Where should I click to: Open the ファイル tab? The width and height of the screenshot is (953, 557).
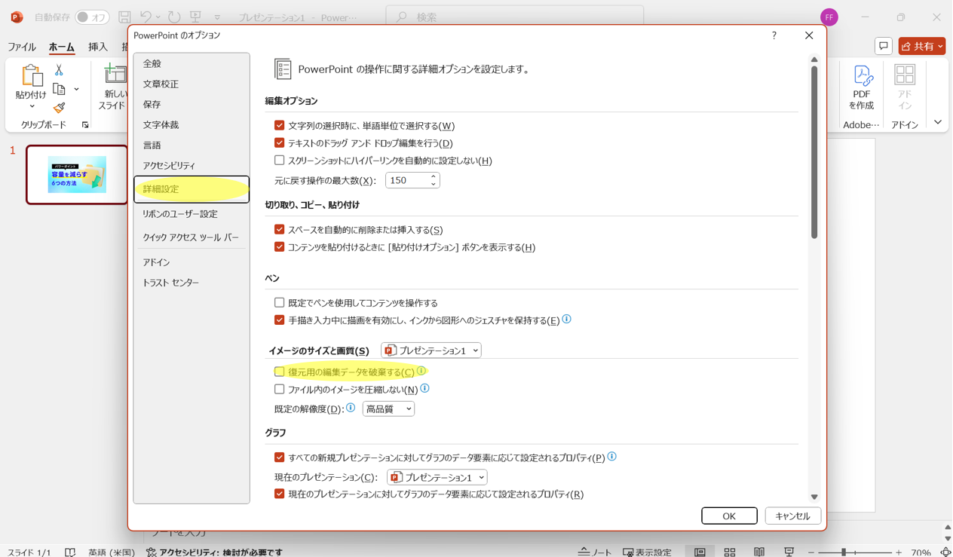click(22, 47)
